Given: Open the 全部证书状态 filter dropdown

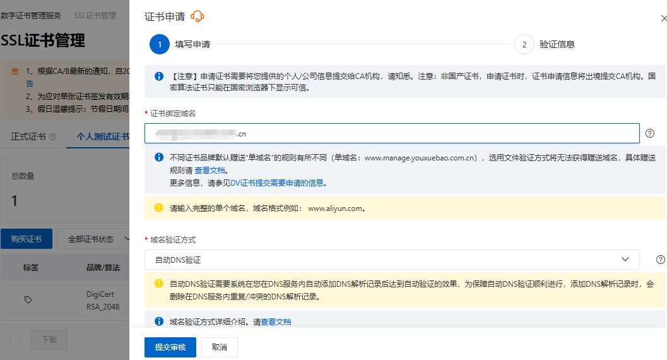Looking at the screenshot, I should [93, 239].
